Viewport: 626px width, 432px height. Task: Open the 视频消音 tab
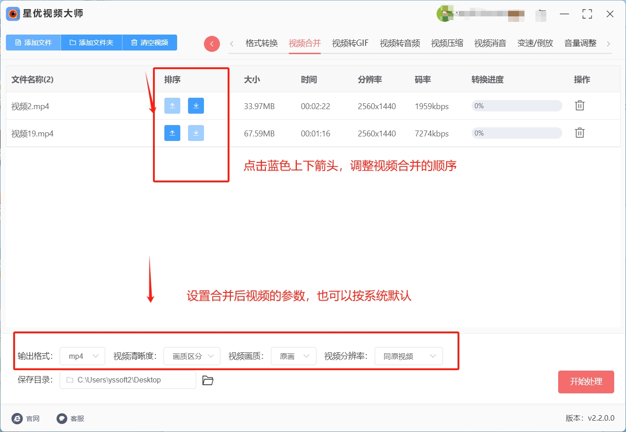pyautogui.click(x=490, y=43)
